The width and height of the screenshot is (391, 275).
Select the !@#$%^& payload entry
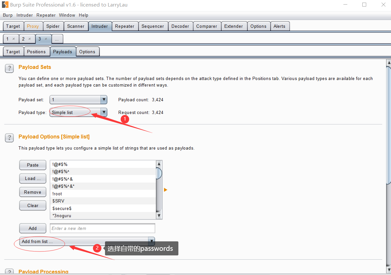(x=103, y=179)
